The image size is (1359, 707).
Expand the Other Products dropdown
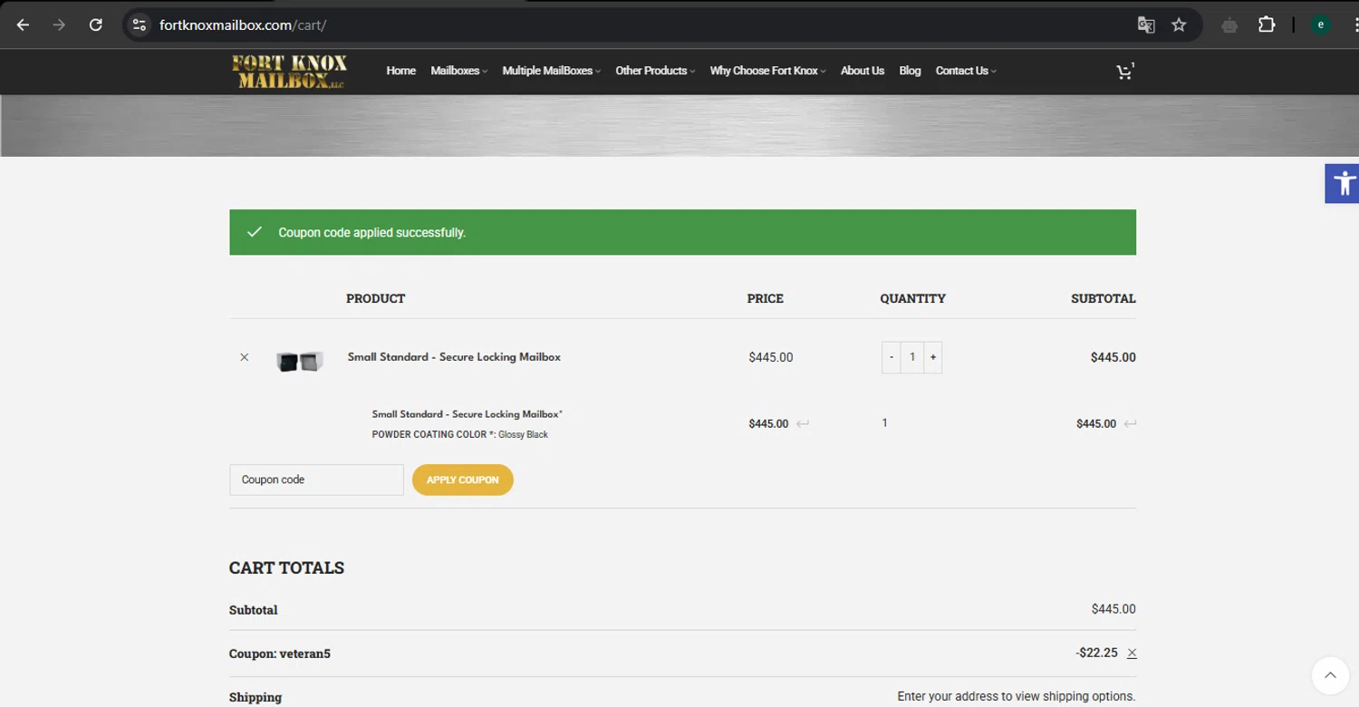[655, 71]
